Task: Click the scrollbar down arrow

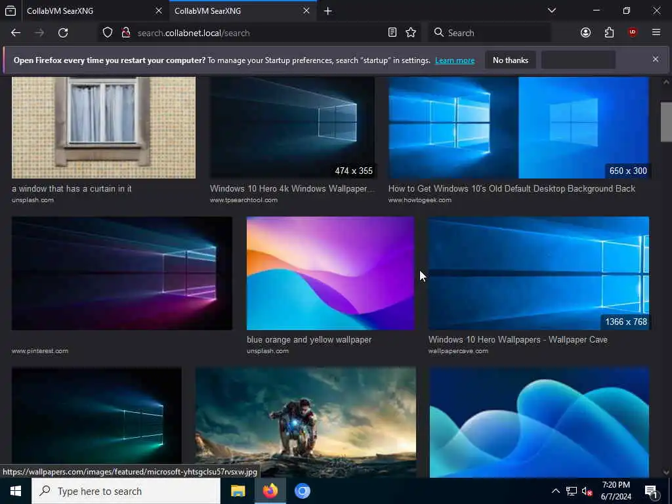Action: point(665,472)
